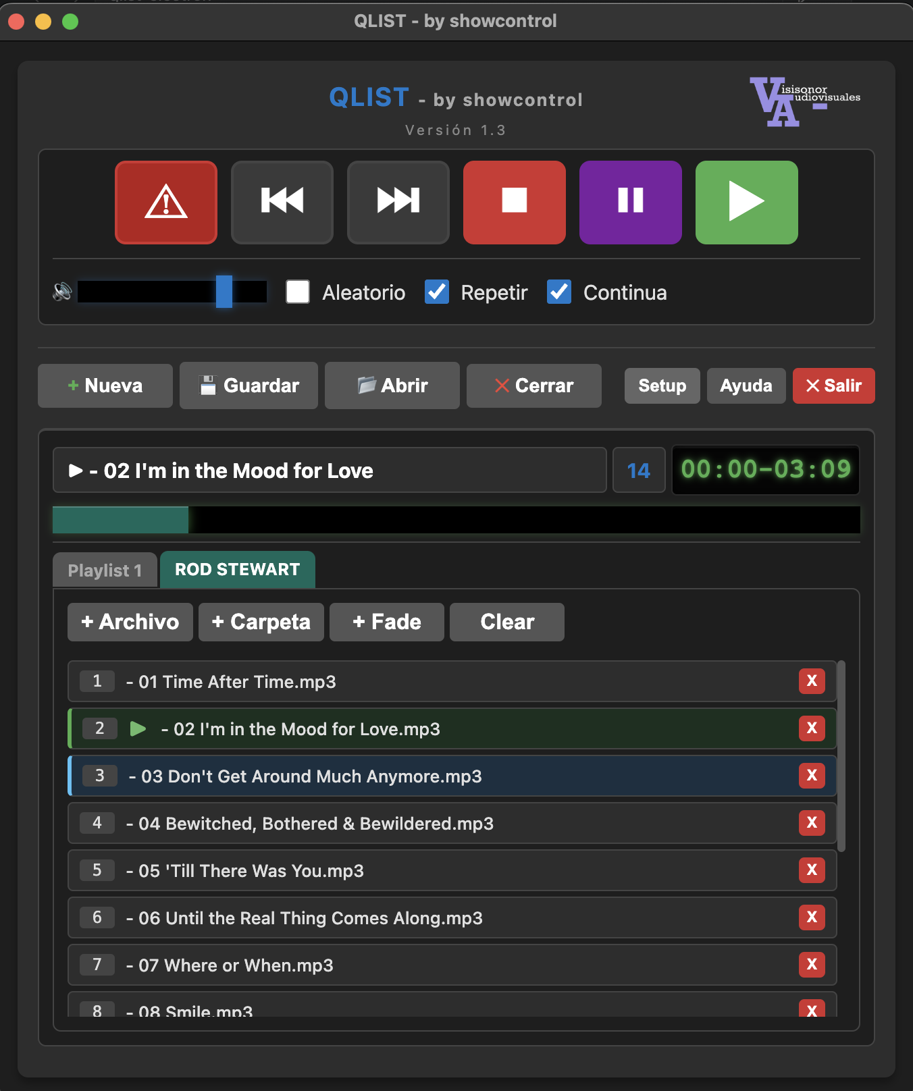Switch to the Playlist 1 tab
This screenshot has width=913, height=1091.
105,570
